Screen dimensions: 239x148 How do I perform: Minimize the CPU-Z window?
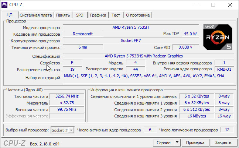tap(196, 5)
